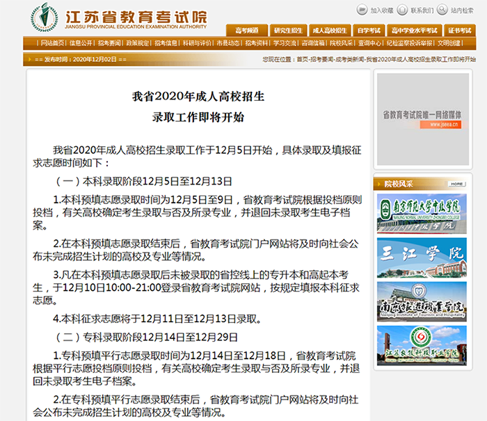487x421 pixels.
Task: Open 招考资料 in the navigation bar
Action: pyautogui.click(x=257, y=43)
